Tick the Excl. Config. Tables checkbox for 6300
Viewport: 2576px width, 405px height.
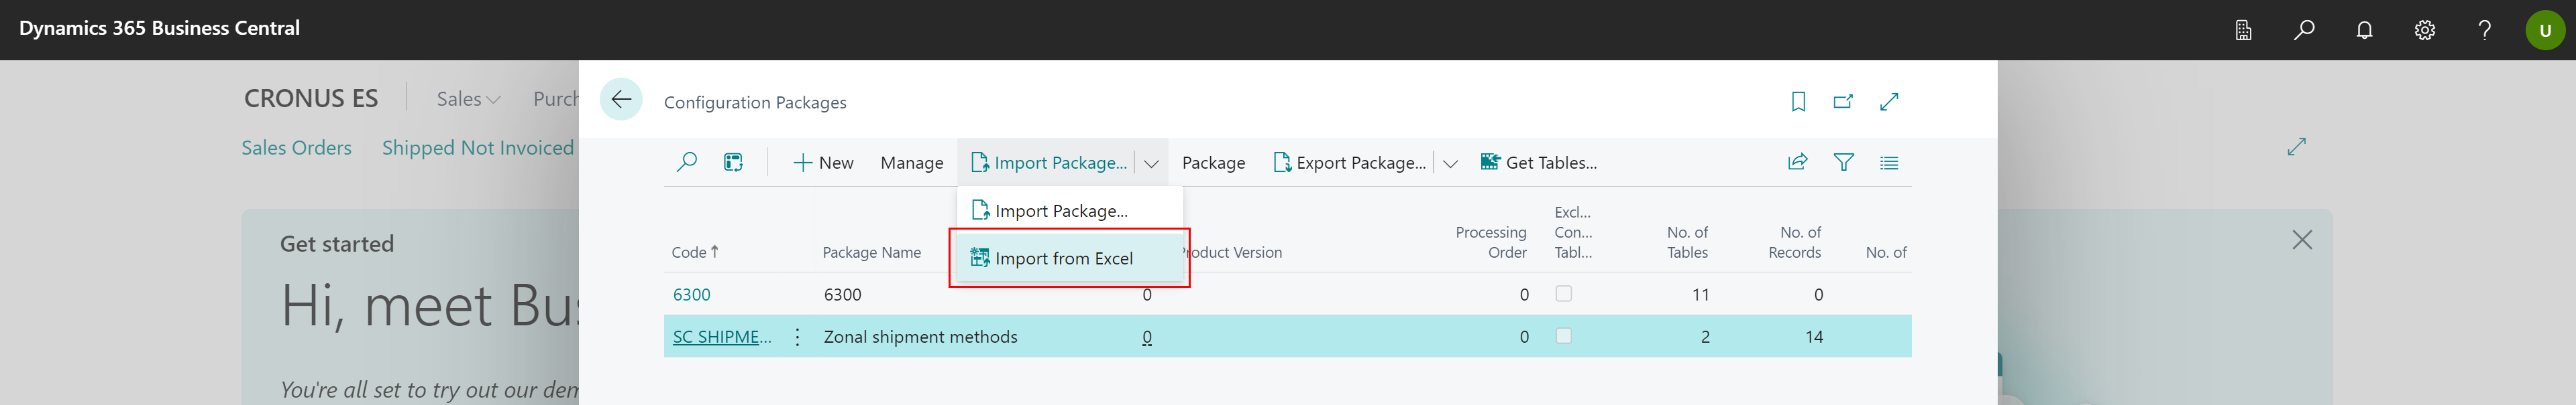pos(1564,295)
